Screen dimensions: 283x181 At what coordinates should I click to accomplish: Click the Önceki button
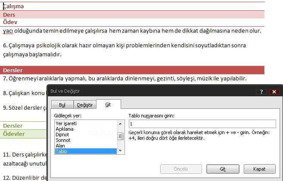[181, 169]
